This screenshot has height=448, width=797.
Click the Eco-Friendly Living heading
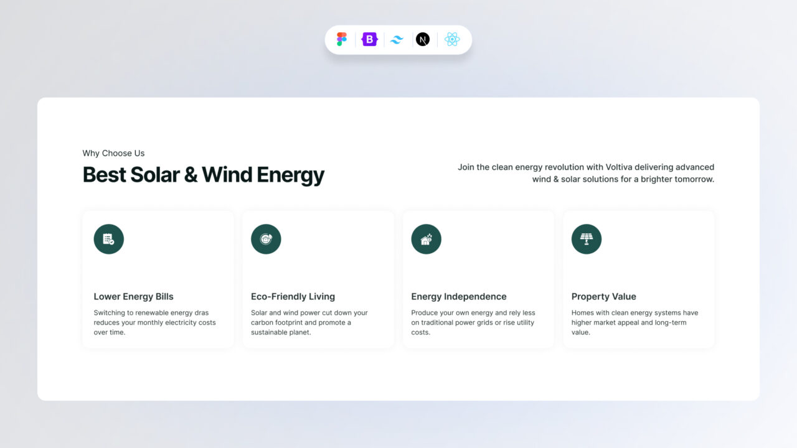(x=293, y=296)
